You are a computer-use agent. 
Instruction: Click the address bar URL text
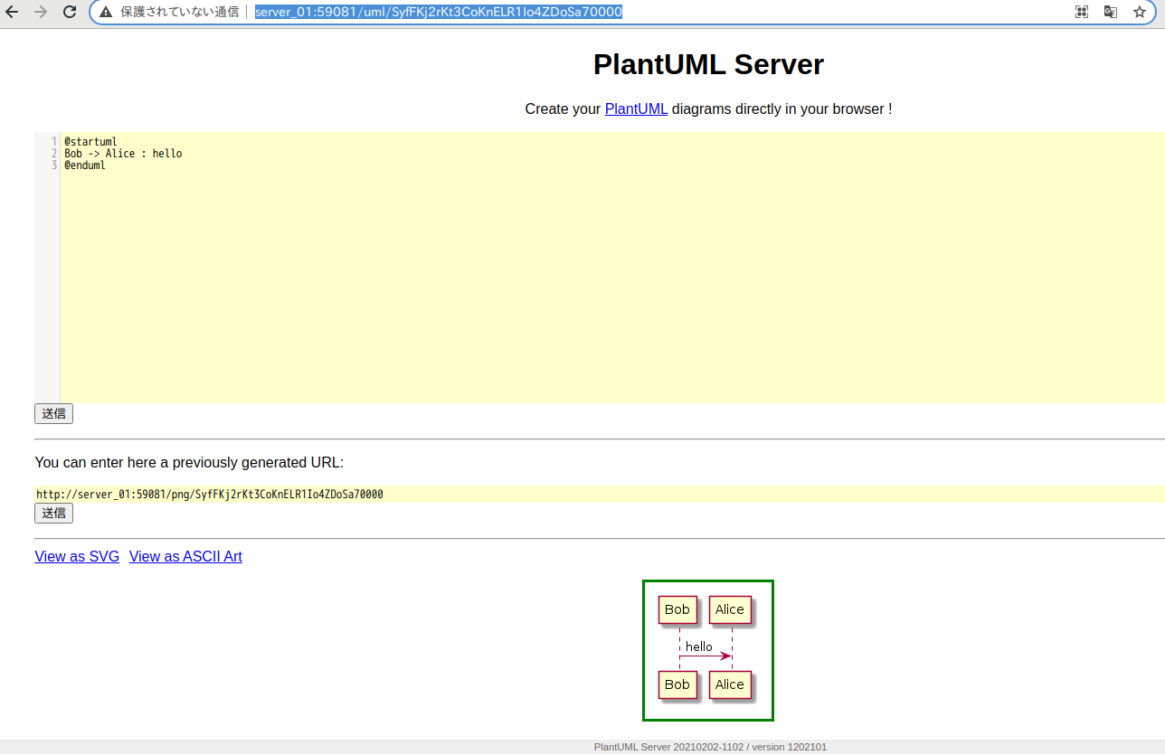tap(439, 12)
